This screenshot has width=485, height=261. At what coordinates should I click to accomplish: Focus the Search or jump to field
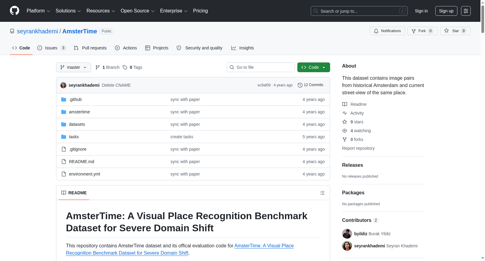tap(359, 11)
